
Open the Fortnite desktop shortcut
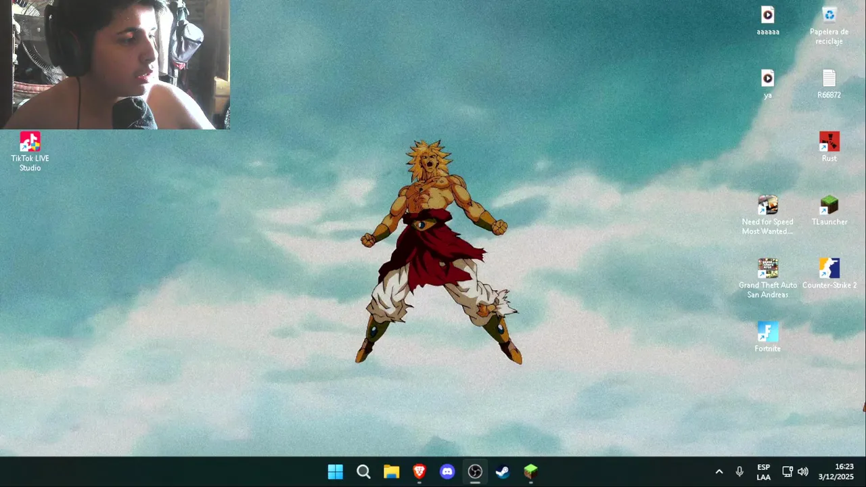click(768, 338)
